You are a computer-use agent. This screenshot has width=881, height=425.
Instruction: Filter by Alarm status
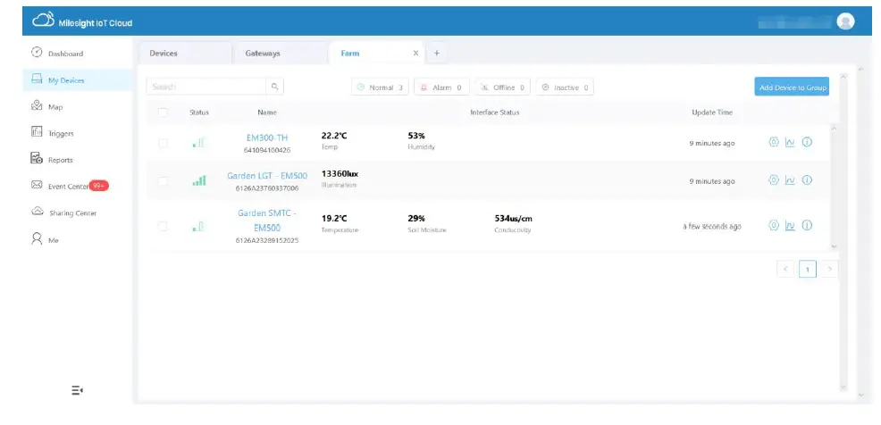[x=441, y=87]
